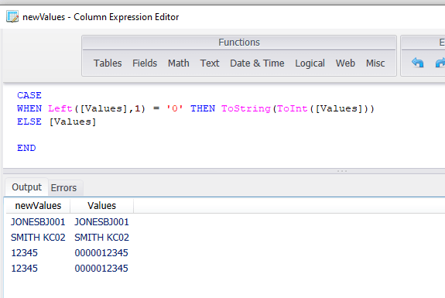Select last 0000012345 cell in Values column

[101, 268]
